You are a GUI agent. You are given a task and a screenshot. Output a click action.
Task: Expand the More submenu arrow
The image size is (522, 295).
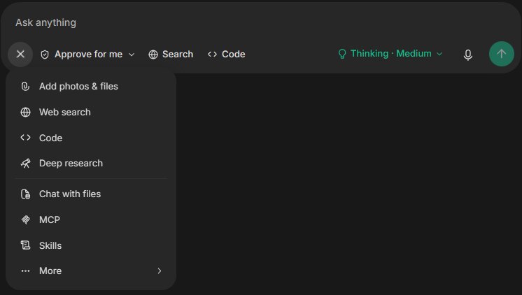click(x=160, y=271)
